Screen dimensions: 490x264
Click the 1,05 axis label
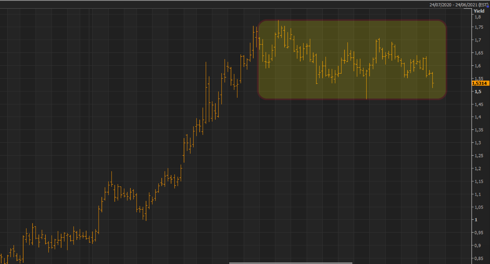(x=479, y=207)
